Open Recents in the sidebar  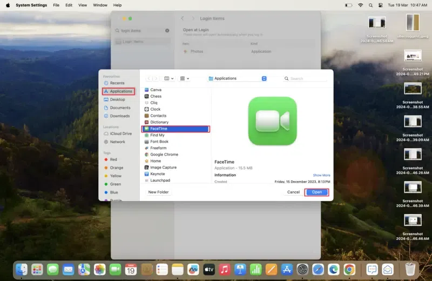[114, 83]
